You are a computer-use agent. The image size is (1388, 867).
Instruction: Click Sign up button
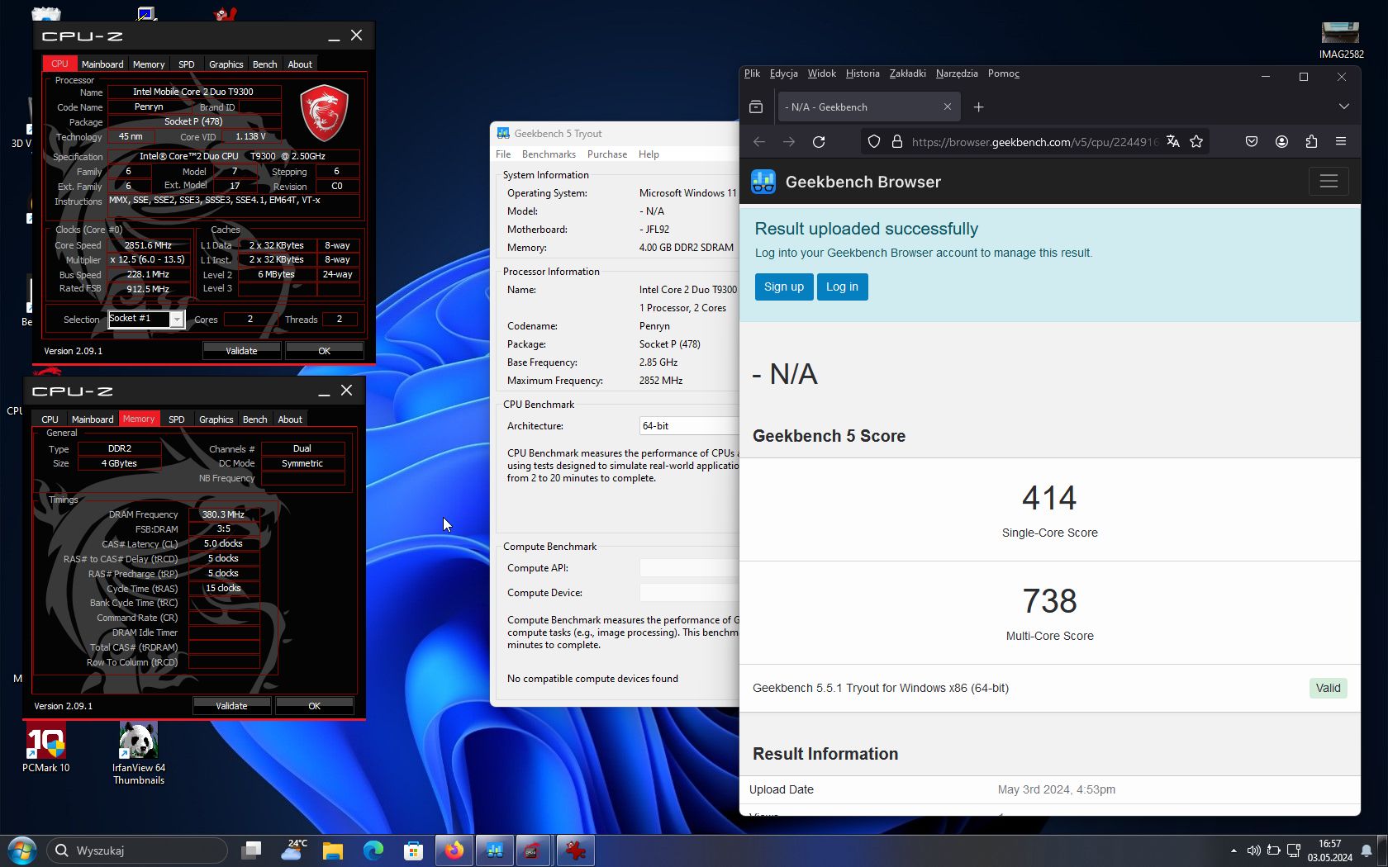784,287
